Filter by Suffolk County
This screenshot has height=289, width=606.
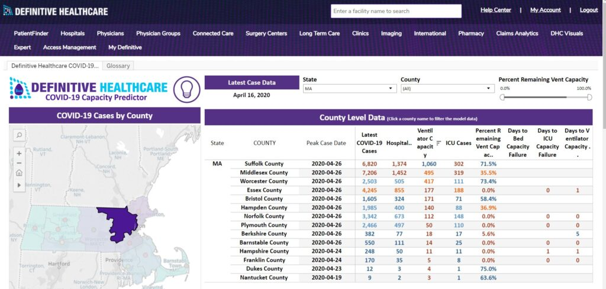click(x=264, y=164)
